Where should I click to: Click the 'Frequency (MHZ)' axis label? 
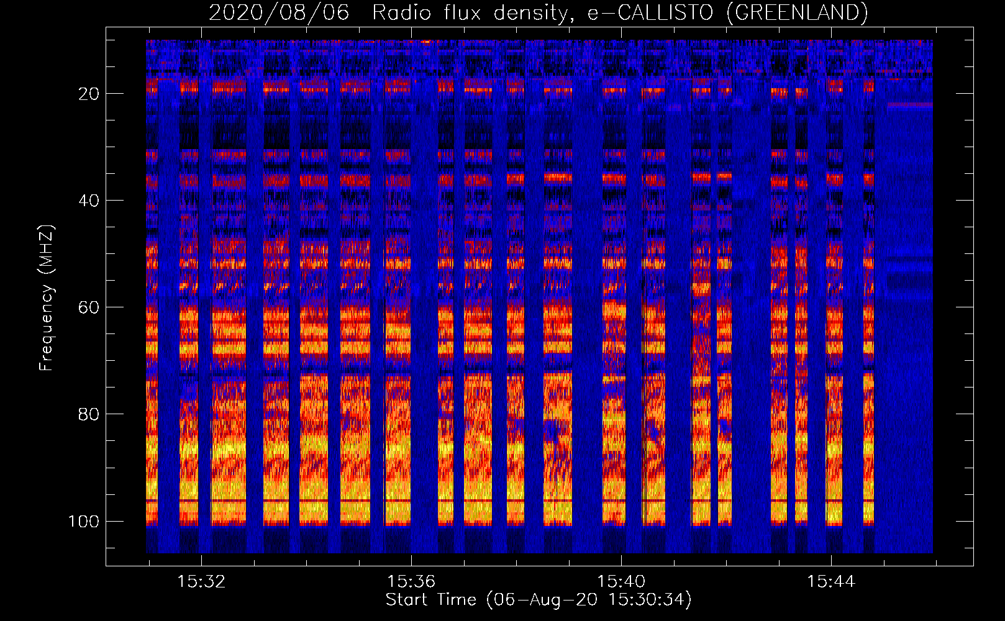click(x=46, y=297)
